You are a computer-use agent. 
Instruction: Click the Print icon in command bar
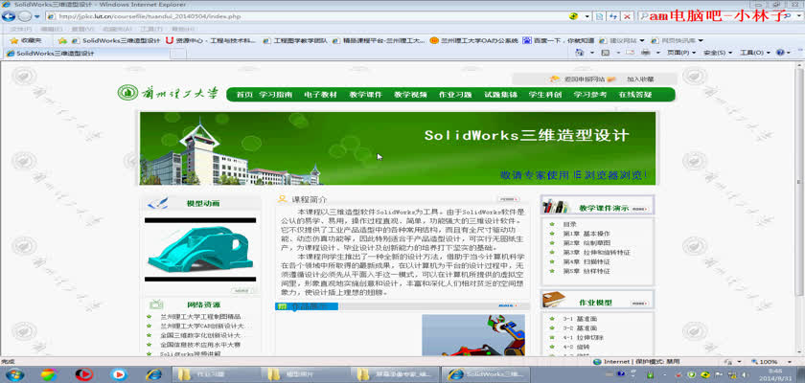pyautogui.click(x=646, y=53)
